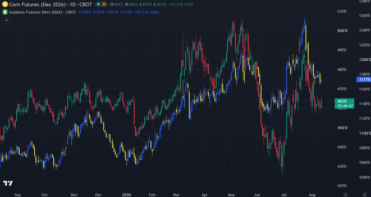Collapse the indicator legend with the chevron button
This screenshot has width=371, height=197.
click(7, 20)
